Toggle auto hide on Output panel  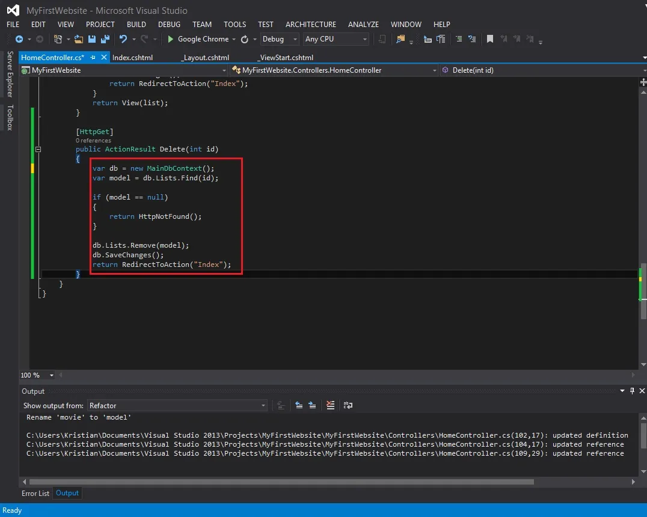[x=632, y=391]
